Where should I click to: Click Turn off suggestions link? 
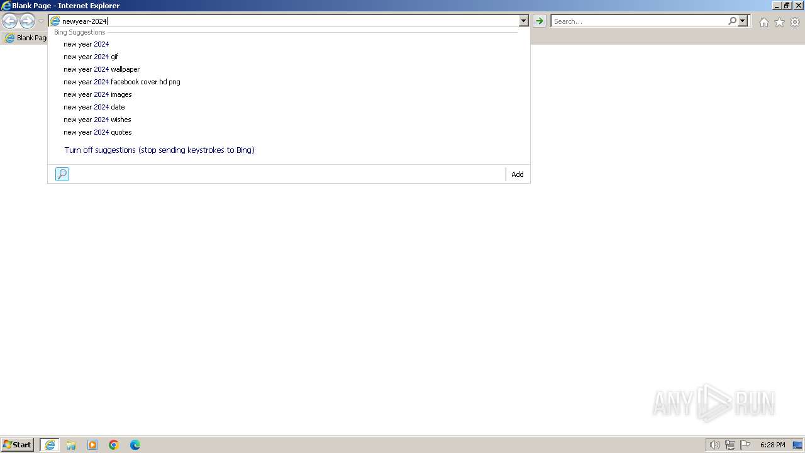click(159, 150)
